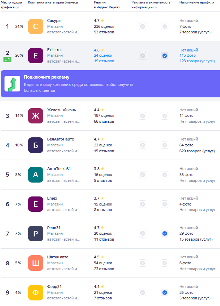
Task: Click the yellow Форд31 company avatar
Action: pos(35,292)
